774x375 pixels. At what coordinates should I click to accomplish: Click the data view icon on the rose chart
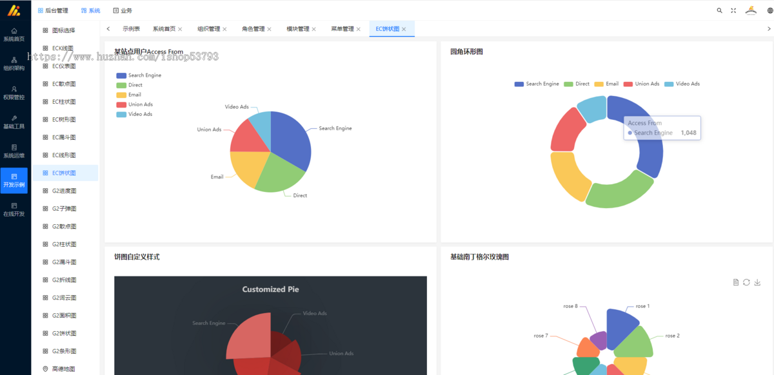tap(736, 282)
